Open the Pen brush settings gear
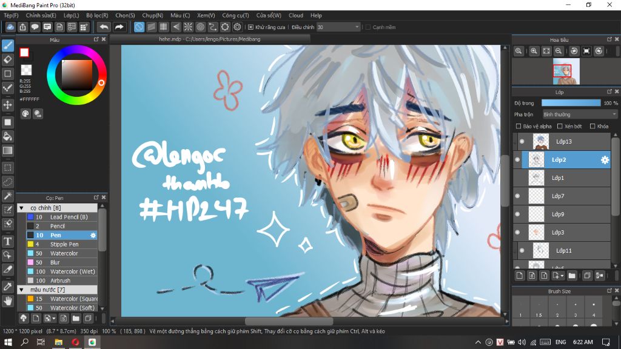This screenshot has width=621, height=349. pos(93,235)
